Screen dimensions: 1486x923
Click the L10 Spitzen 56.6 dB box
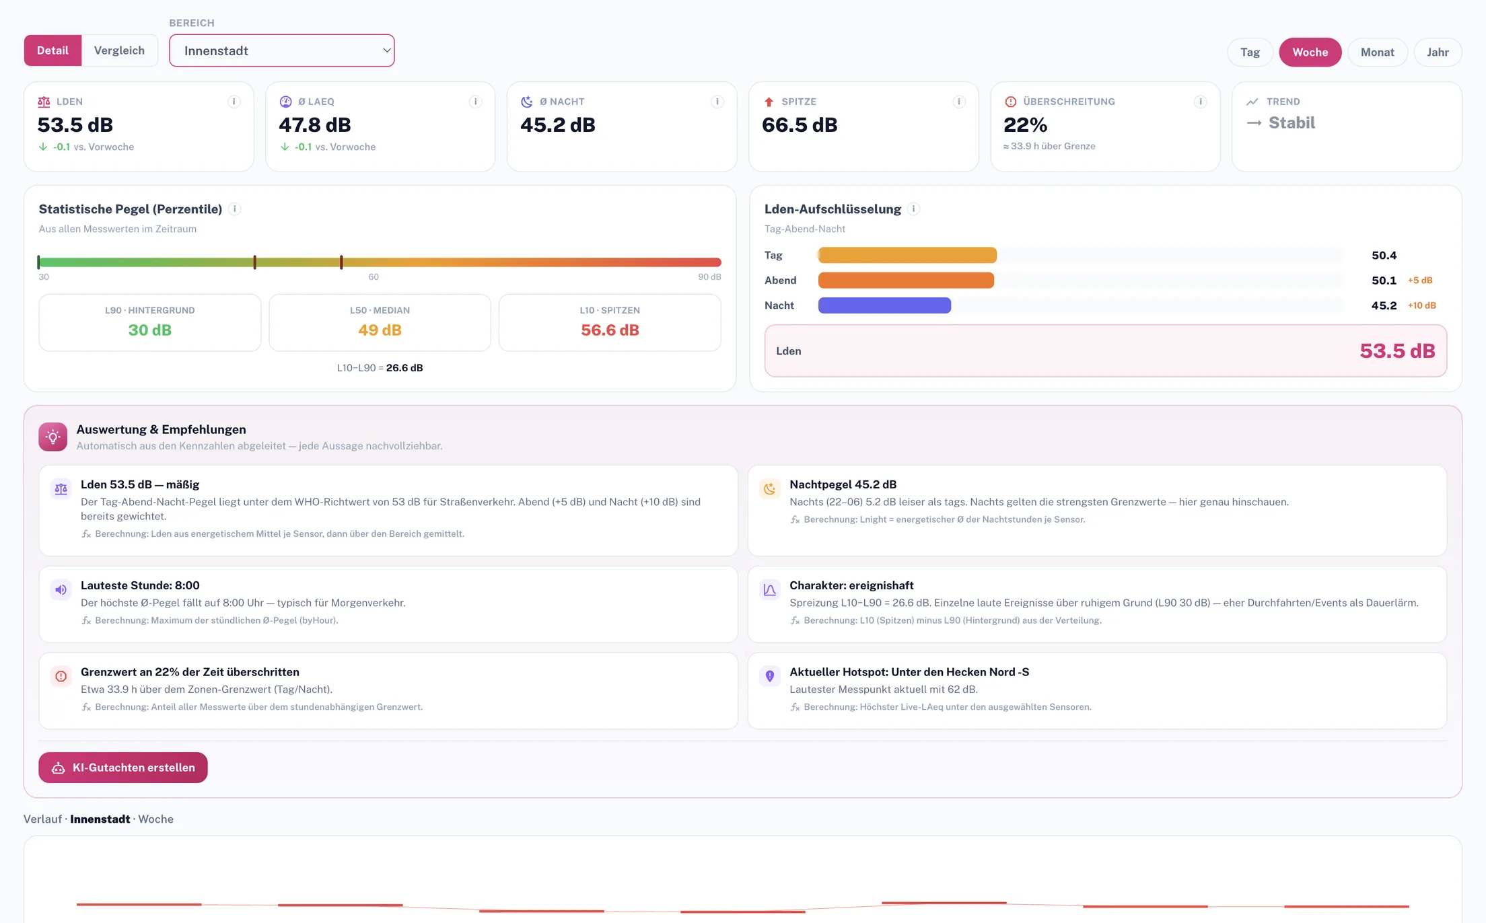tap(610, 322)
